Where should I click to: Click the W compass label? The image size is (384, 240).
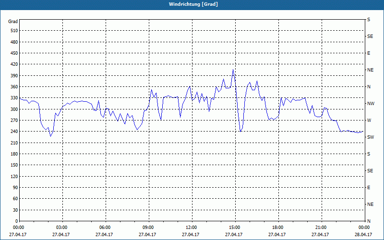(x=369, y=120)
